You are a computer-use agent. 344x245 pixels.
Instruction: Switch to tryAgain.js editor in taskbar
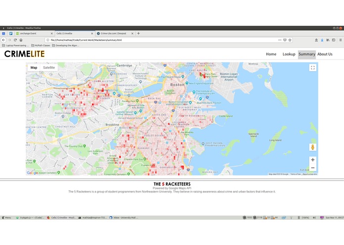[30, 218]
